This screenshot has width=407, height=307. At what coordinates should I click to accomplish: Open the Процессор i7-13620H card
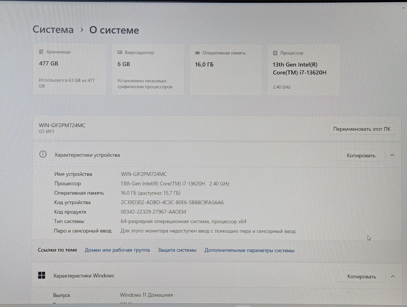(304, 70)
